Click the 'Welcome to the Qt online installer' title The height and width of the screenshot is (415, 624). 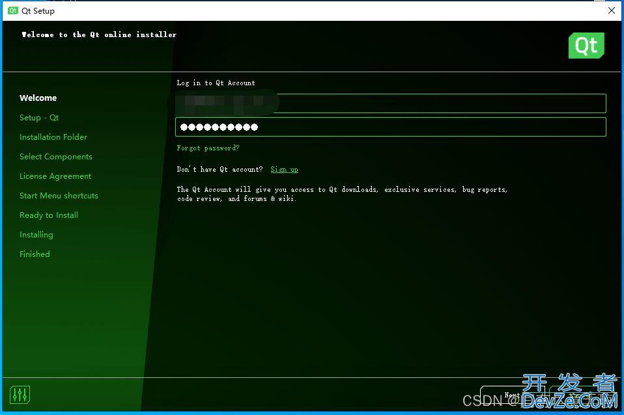[x=99, y=34]
